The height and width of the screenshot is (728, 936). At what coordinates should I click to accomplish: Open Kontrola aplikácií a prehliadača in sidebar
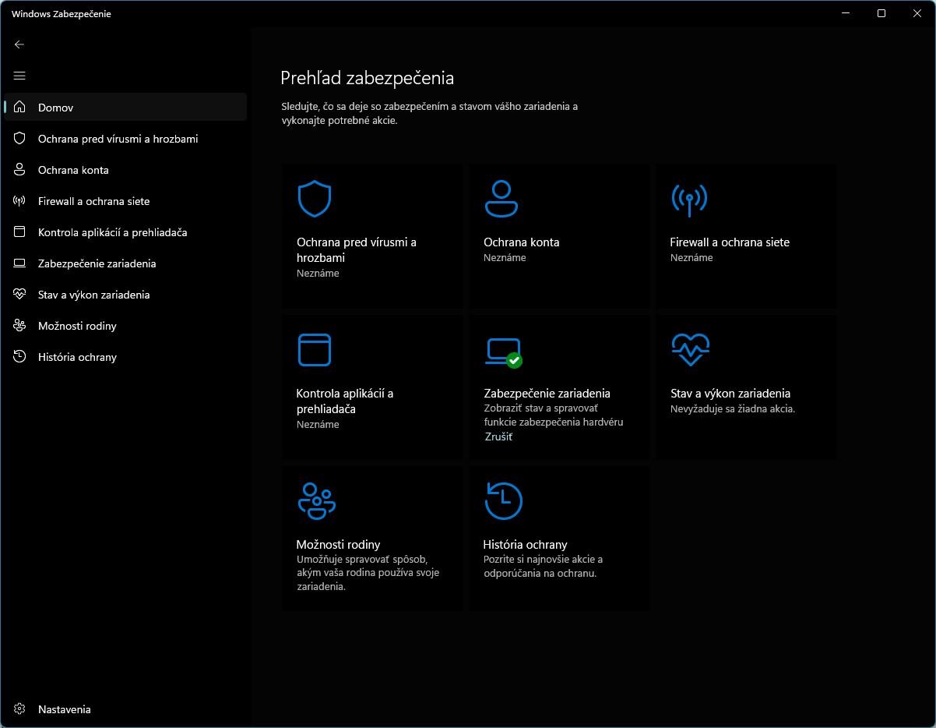pos(125,232)
